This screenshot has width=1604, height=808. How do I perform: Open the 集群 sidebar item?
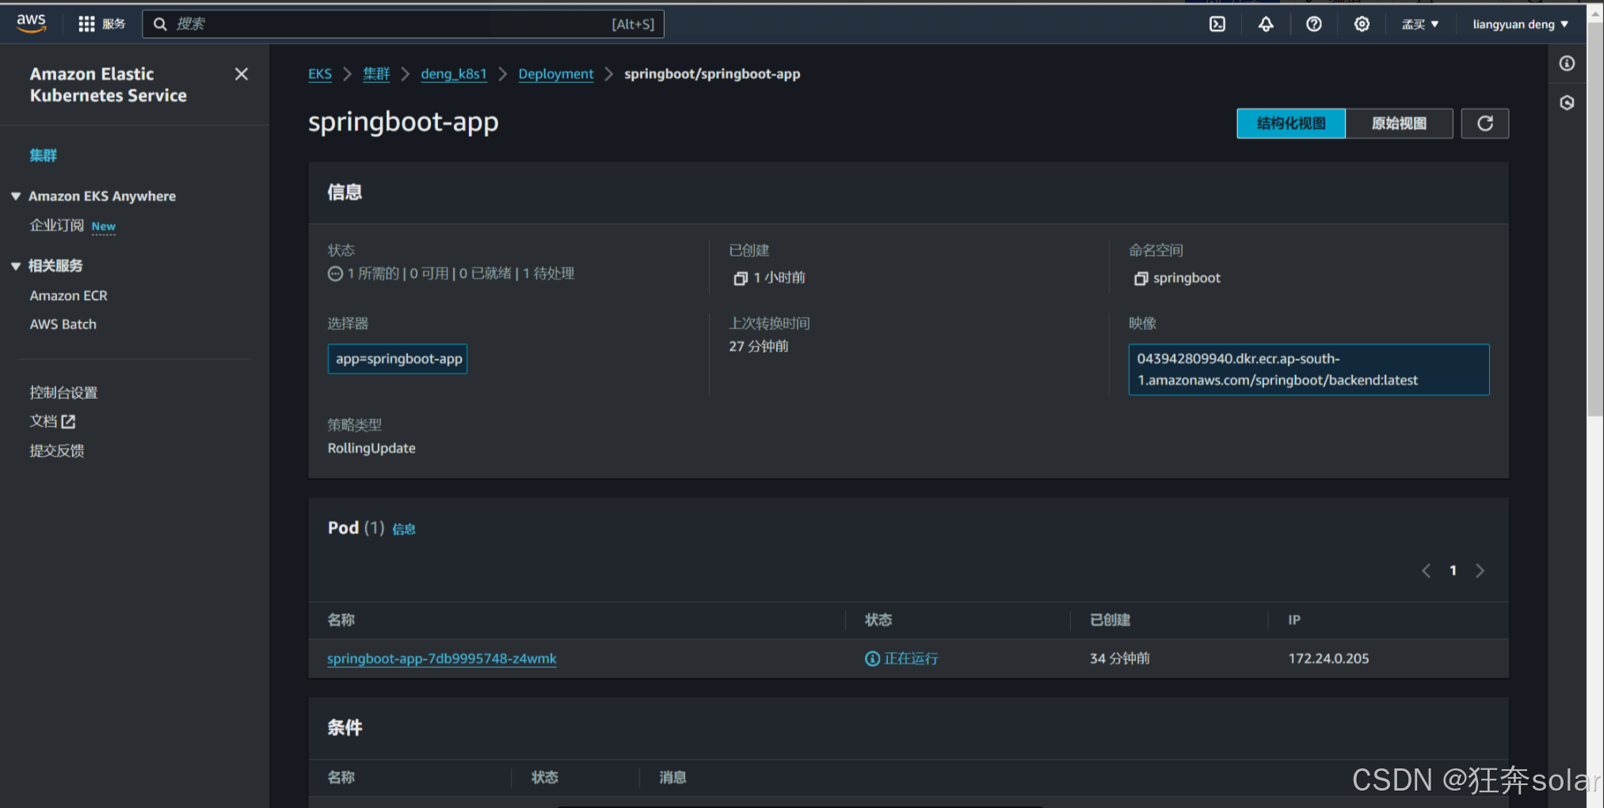click(44, 155)
